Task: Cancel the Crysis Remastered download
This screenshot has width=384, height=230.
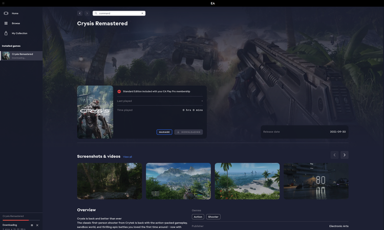Action: [x=37, y=225]
